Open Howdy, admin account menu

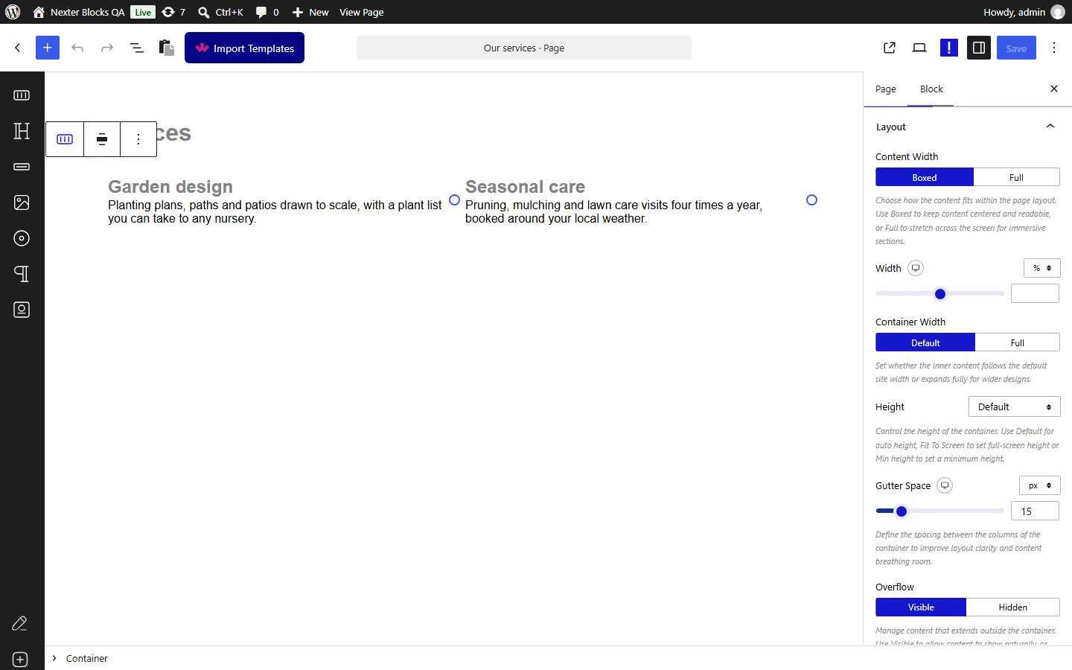coord(1024,12)
